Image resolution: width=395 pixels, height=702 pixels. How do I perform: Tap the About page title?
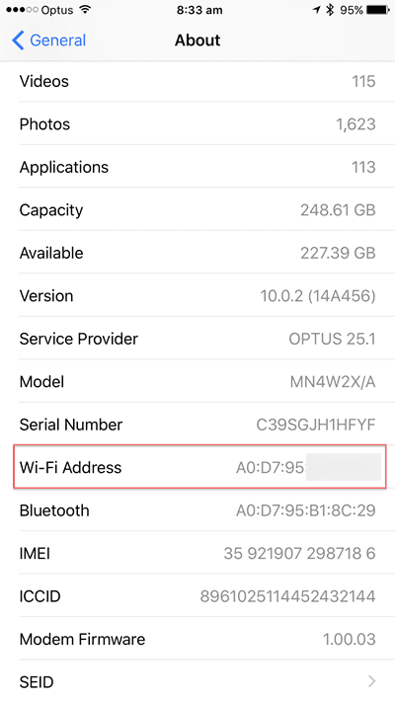pos(197,40)
